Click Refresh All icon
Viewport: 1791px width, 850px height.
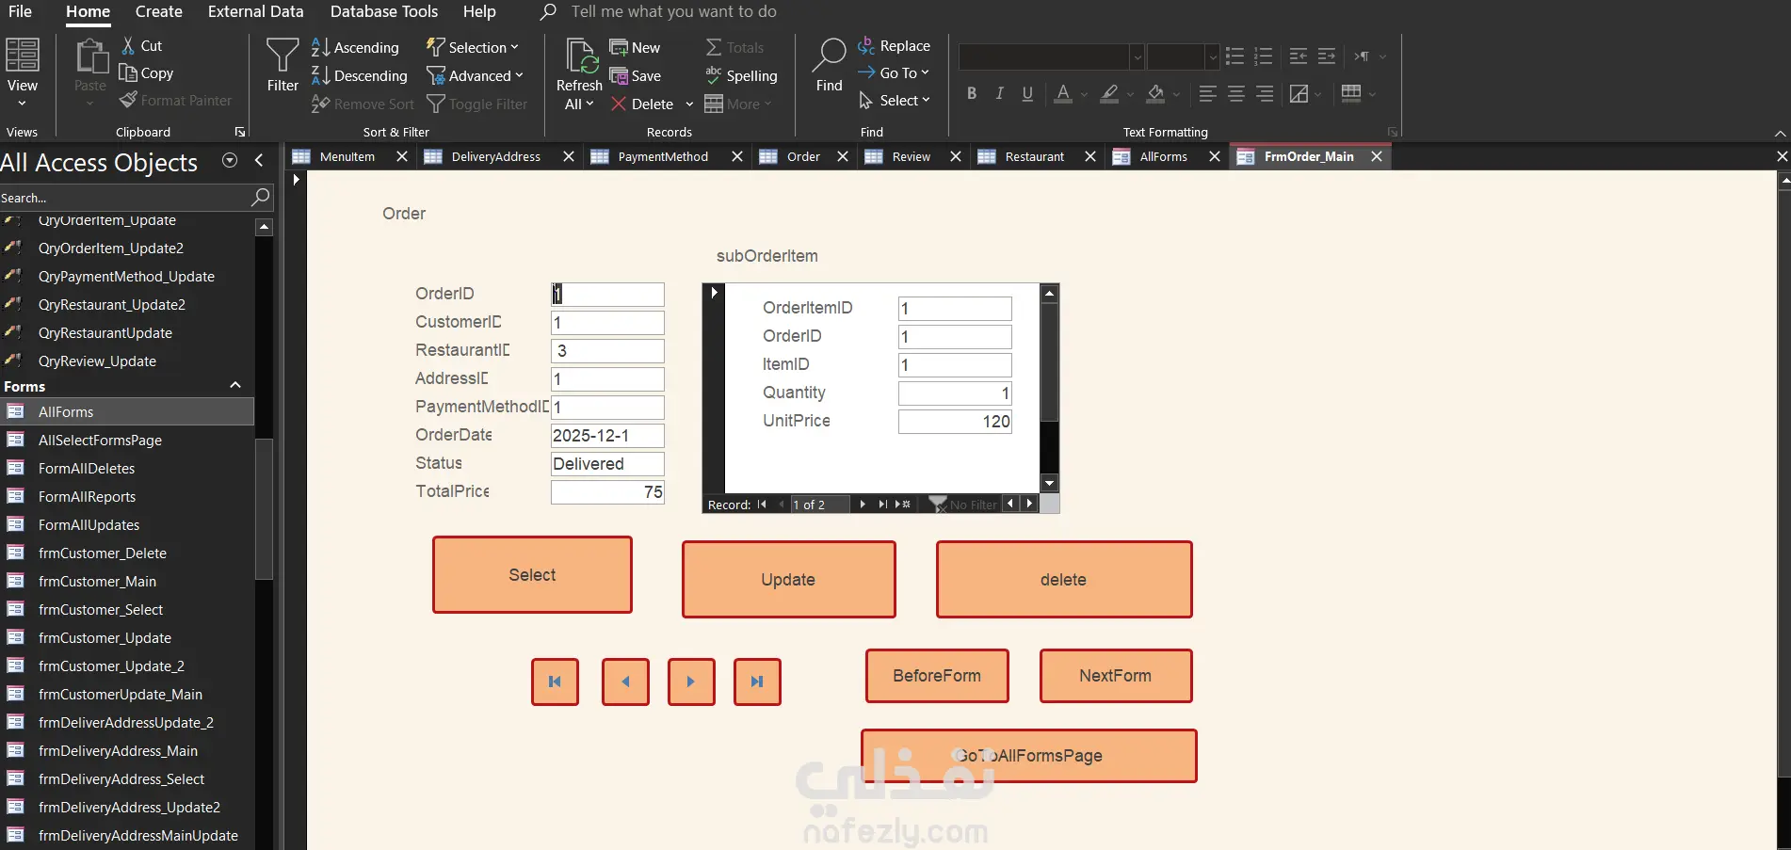582,56
